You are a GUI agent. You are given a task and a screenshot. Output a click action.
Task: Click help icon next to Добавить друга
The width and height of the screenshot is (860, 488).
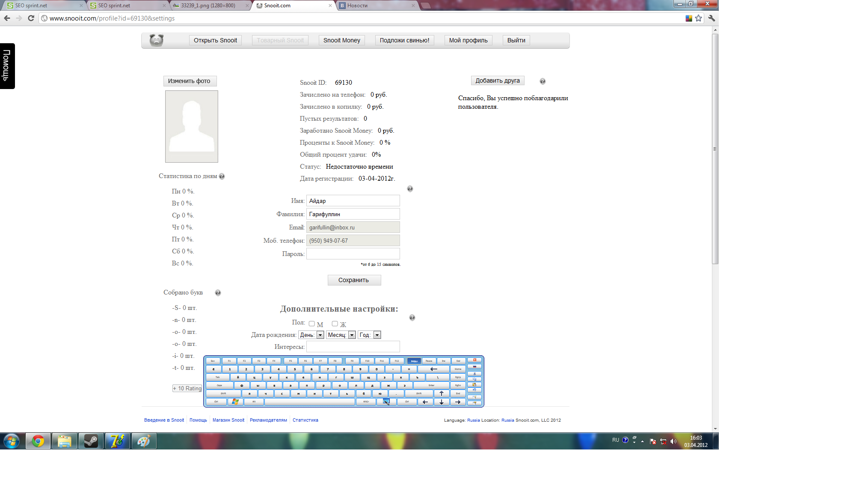(543, 81)
